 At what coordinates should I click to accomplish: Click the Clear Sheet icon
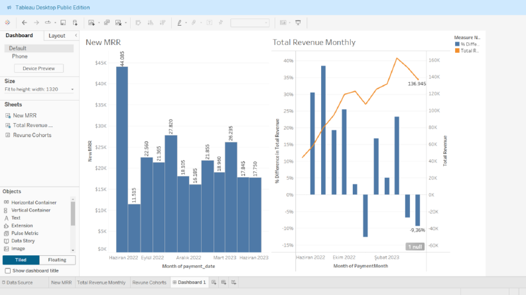(x=119, y=22)
